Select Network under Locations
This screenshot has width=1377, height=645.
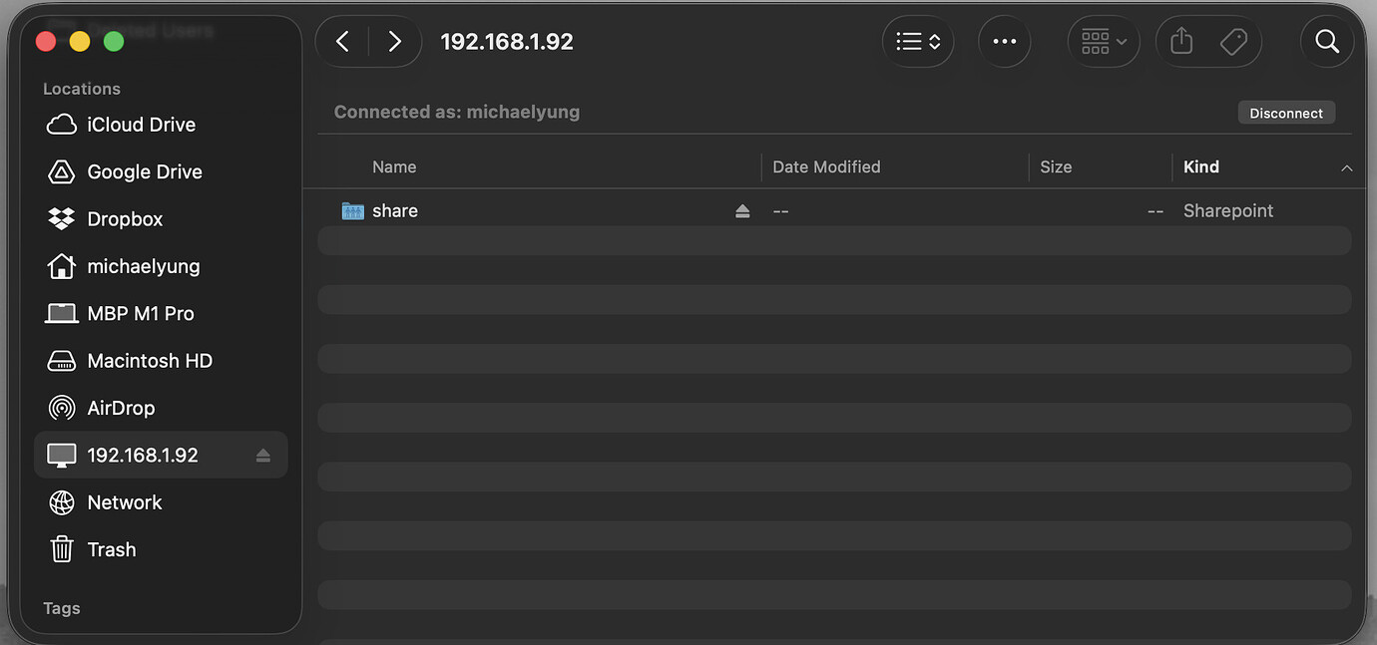124,502
